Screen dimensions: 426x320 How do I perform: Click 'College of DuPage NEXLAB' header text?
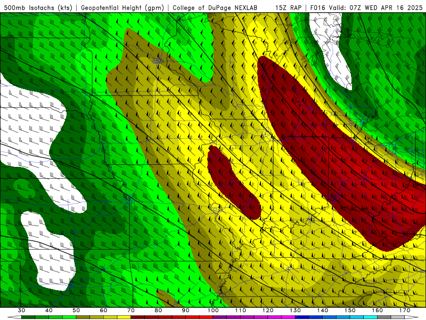215,8
